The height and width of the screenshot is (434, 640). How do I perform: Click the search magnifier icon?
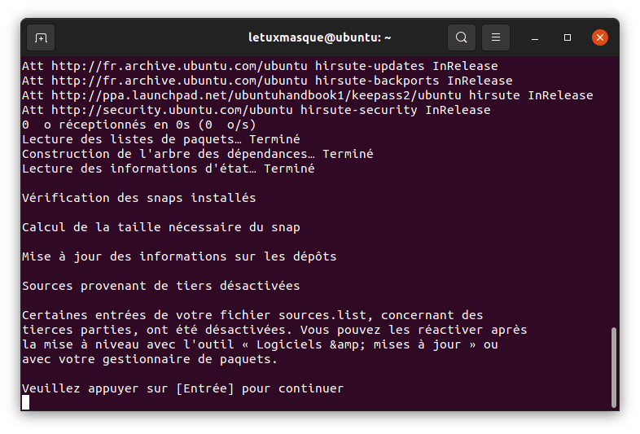click(462, 37)
